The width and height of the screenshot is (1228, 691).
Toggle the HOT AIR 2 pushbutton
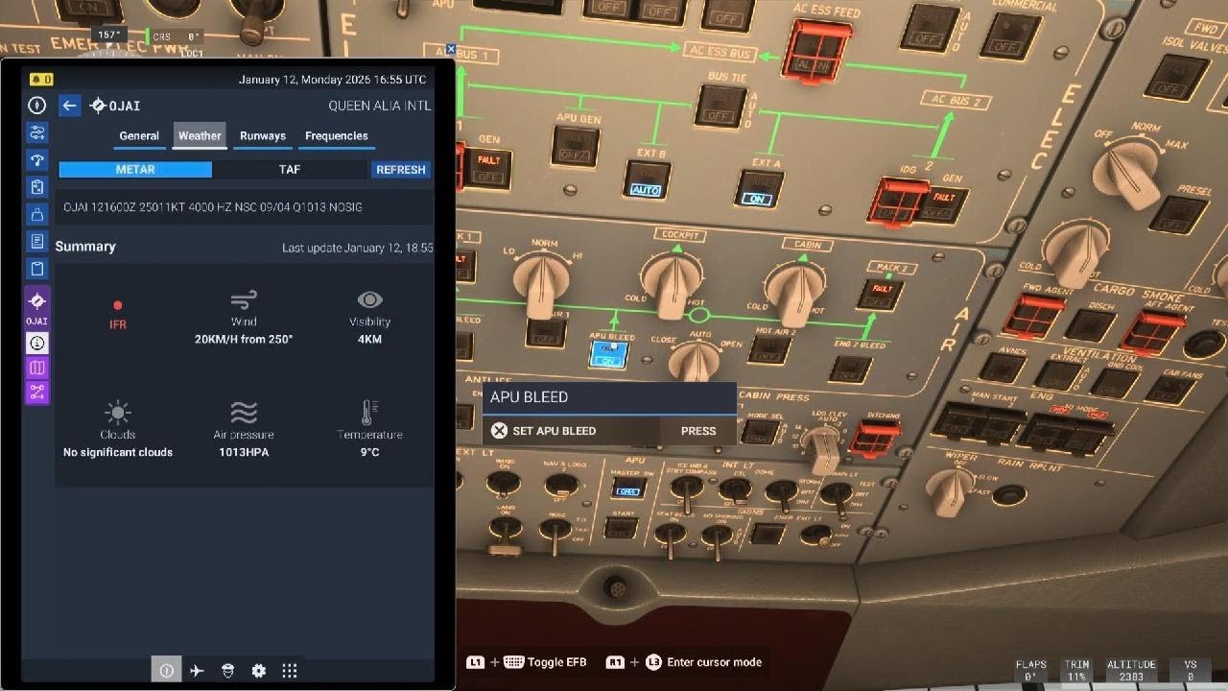(769, 350)
